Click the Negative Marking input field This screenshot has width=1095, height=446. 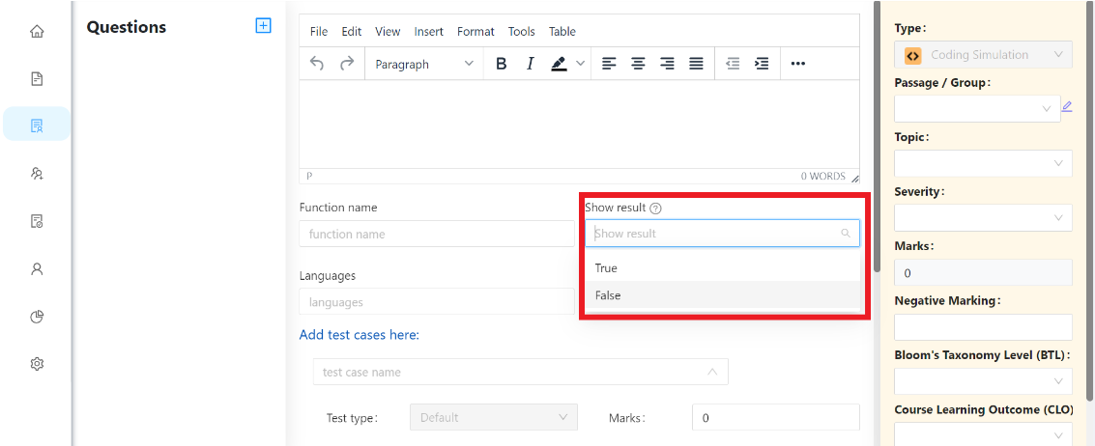coord(983,326)
